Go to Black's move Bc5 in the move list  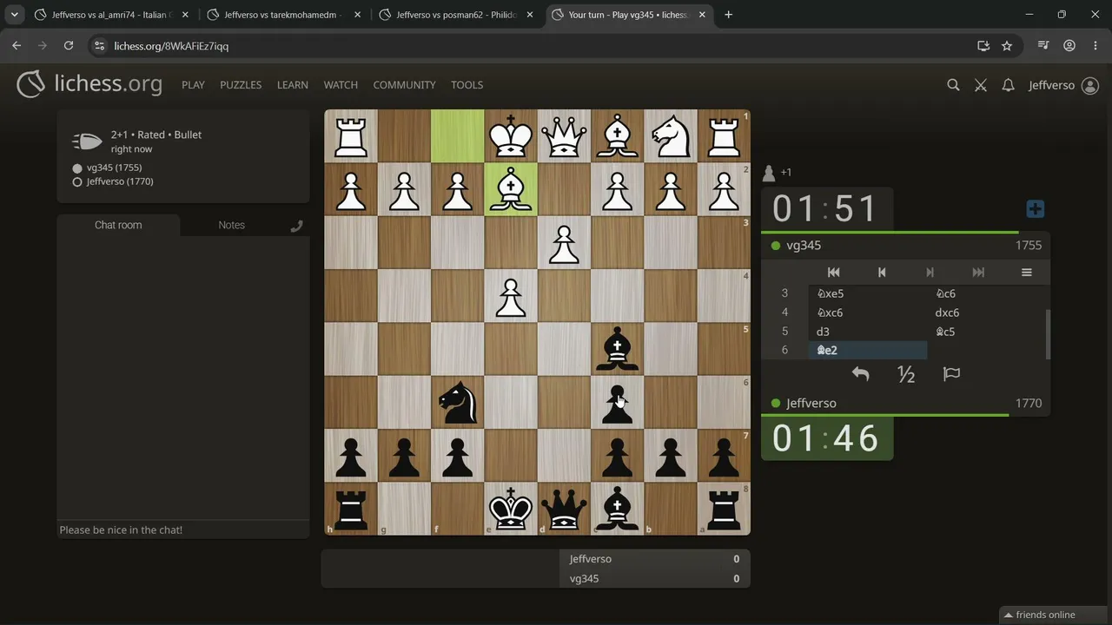pos(986,332)
